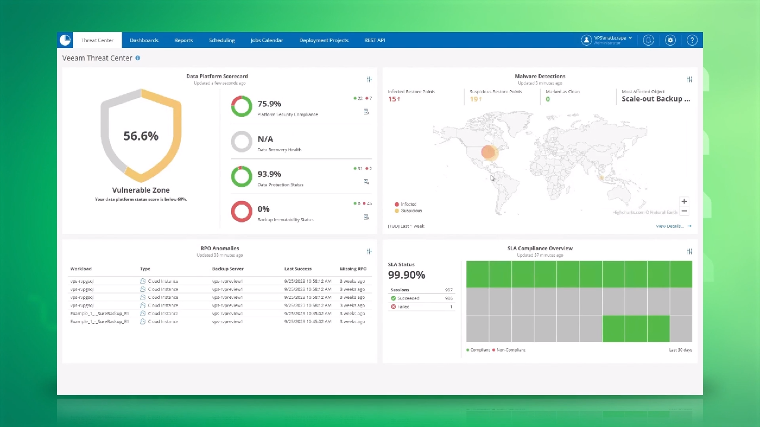Open the notifications bell icon

pyautogui.click(x=648, y=40)
